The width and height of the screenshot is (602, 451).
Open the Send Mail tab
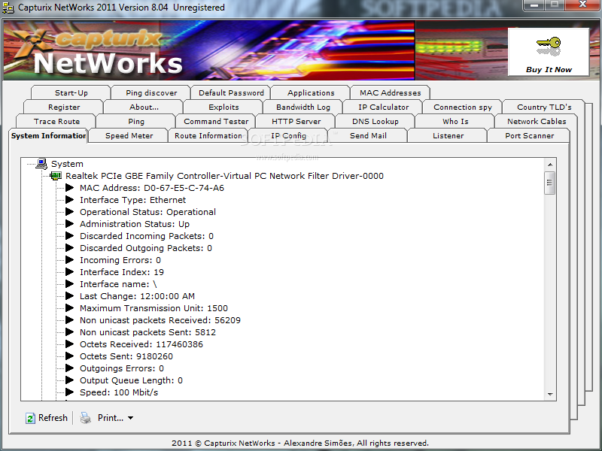[x=368, y=136]
